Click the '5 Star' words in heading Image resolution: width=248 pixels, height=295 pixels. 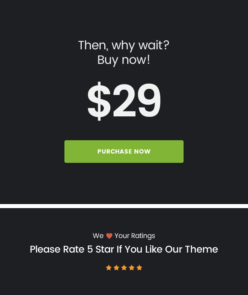point(101,249)
